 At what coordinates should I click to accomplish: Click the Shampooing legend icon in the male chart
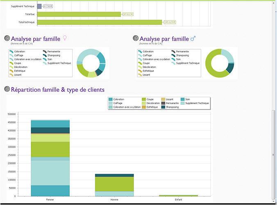click(174, 55)
